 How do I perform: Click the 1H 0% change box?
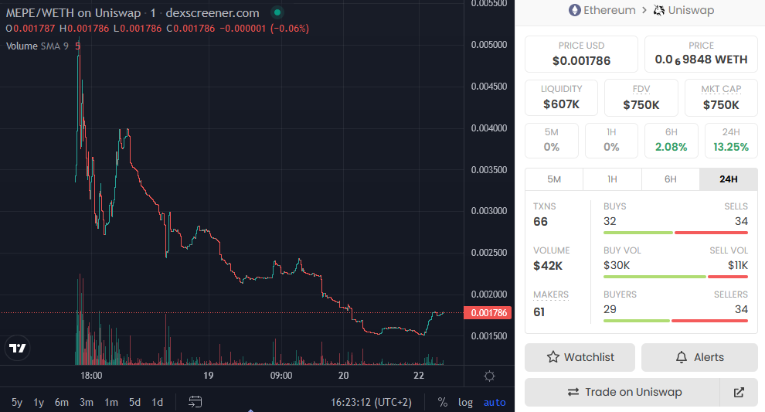click(x=611, y=141)
